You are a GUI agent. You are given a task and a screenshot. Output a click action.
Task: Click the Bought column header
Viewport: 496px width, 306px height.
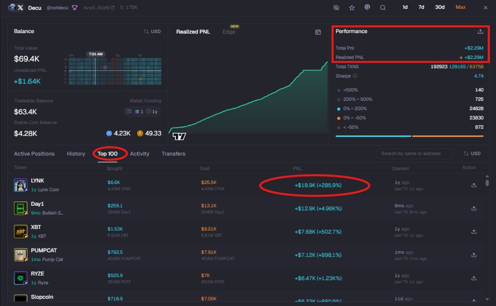[x=114, y=169]
